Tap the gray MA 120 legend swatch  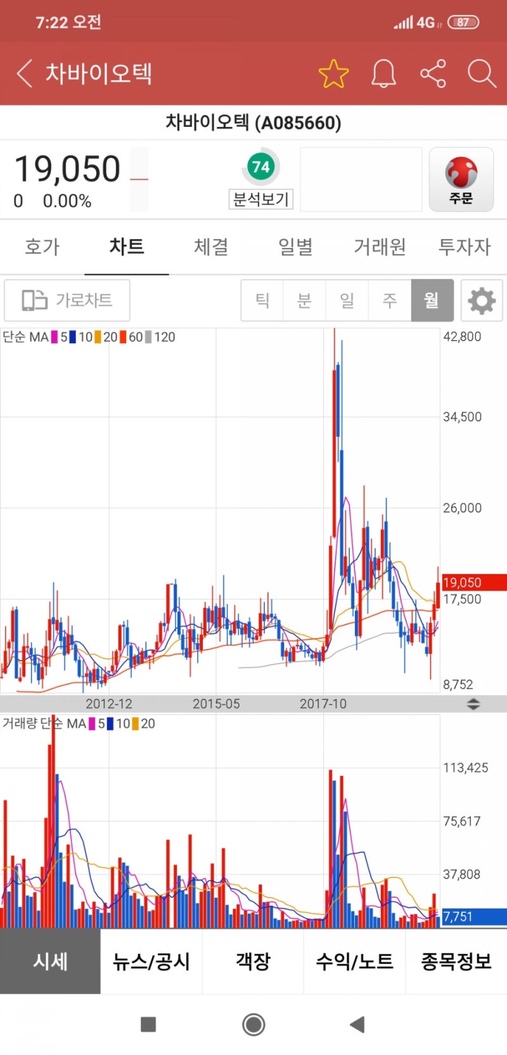(148, 337)
